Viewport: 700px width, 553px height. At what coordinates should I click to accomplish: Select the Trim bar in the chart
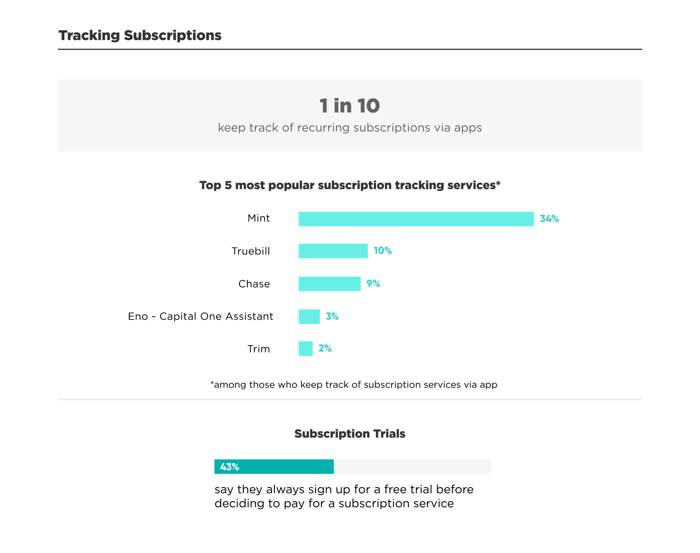coord(306,349)
